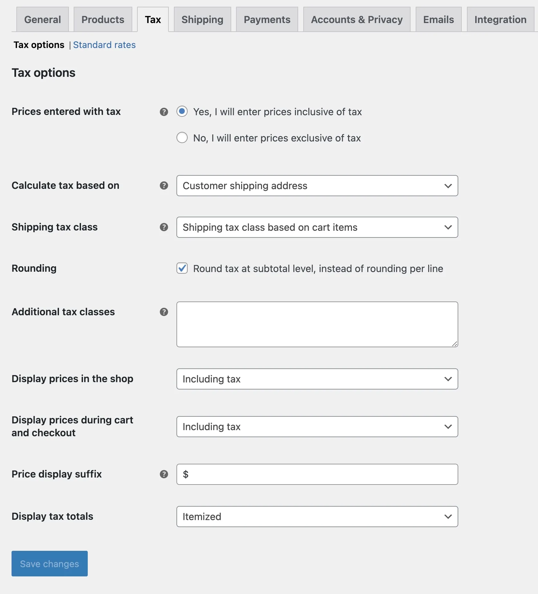Select 'No, I will enter prices exclusive of tax'
This screenshot has width=538, height=594.
pyautogui.click(x=182, y=138)
